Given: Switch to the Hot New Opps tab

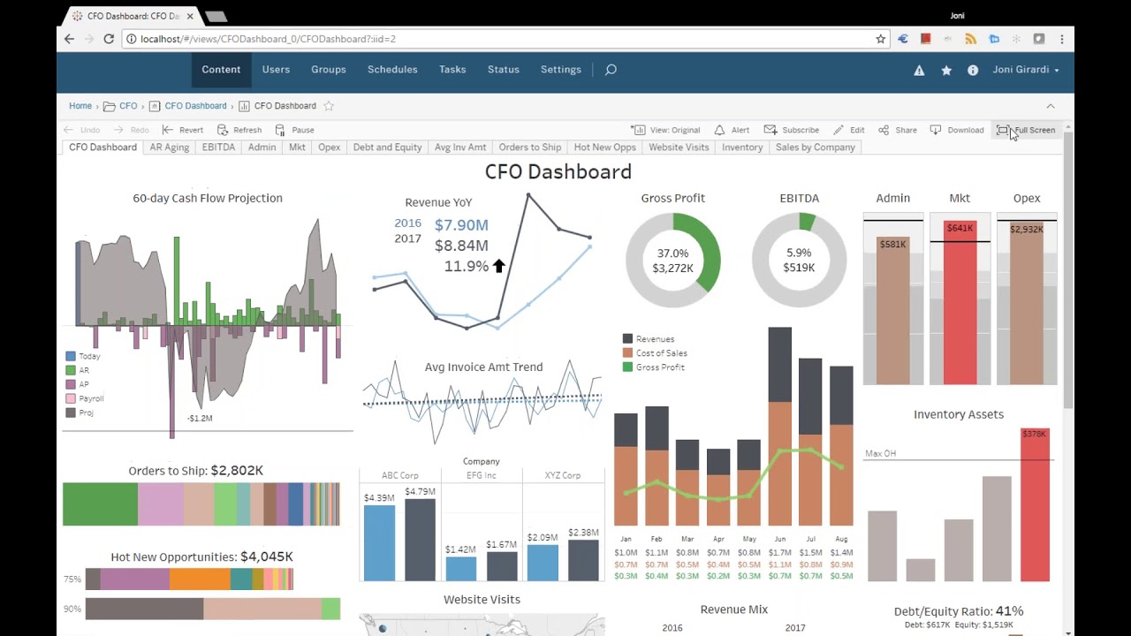Looking at the screenshot, I should (605, 148).
